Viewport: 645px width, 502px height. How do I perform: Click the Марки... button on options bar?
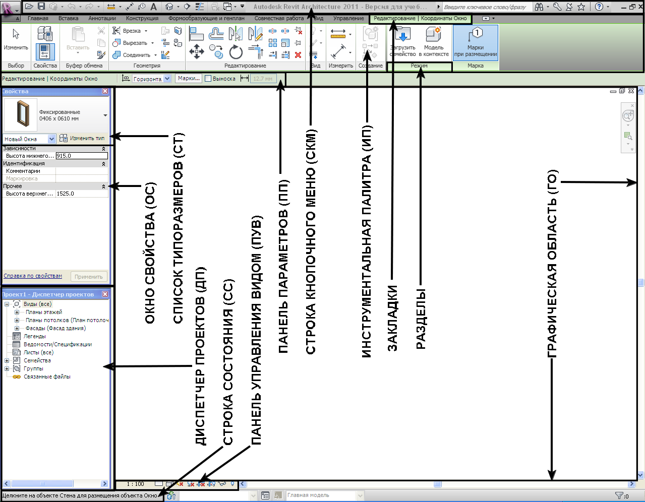point(189,79)
